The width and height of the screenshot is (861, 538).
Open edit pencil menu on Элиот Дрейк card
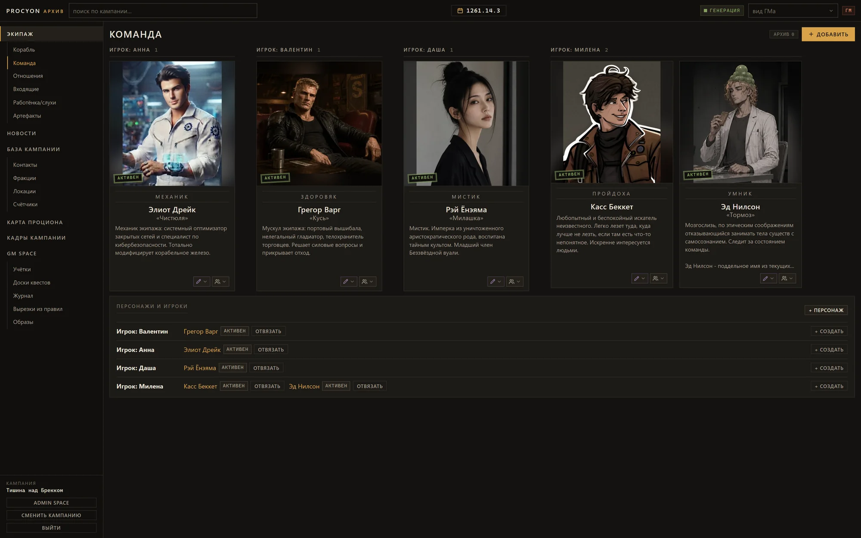(x=201, y=281)
